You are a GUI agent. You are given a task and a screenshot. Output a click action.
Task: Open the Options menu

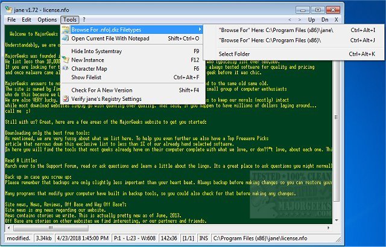47,19
